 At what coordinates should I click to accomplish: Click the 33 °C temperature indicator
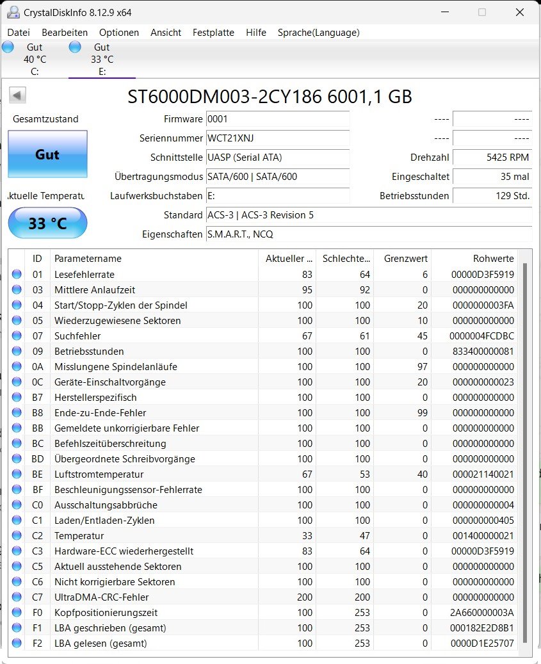pyautogui.click(x=47, y=223)
